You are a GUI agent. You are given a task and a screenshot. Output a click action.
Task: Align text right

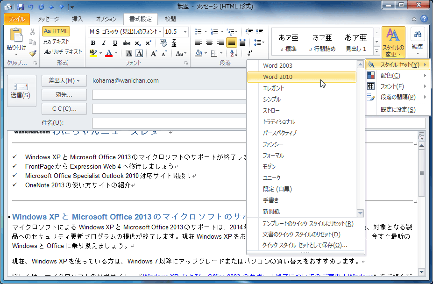click(x=220, y=43)
